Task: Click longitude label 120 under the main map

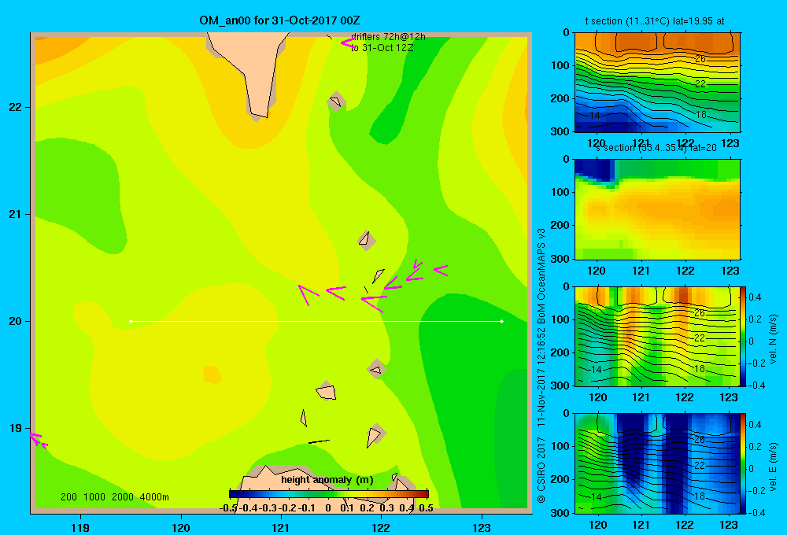Action: pyautogui.click(x=181, y=527)
